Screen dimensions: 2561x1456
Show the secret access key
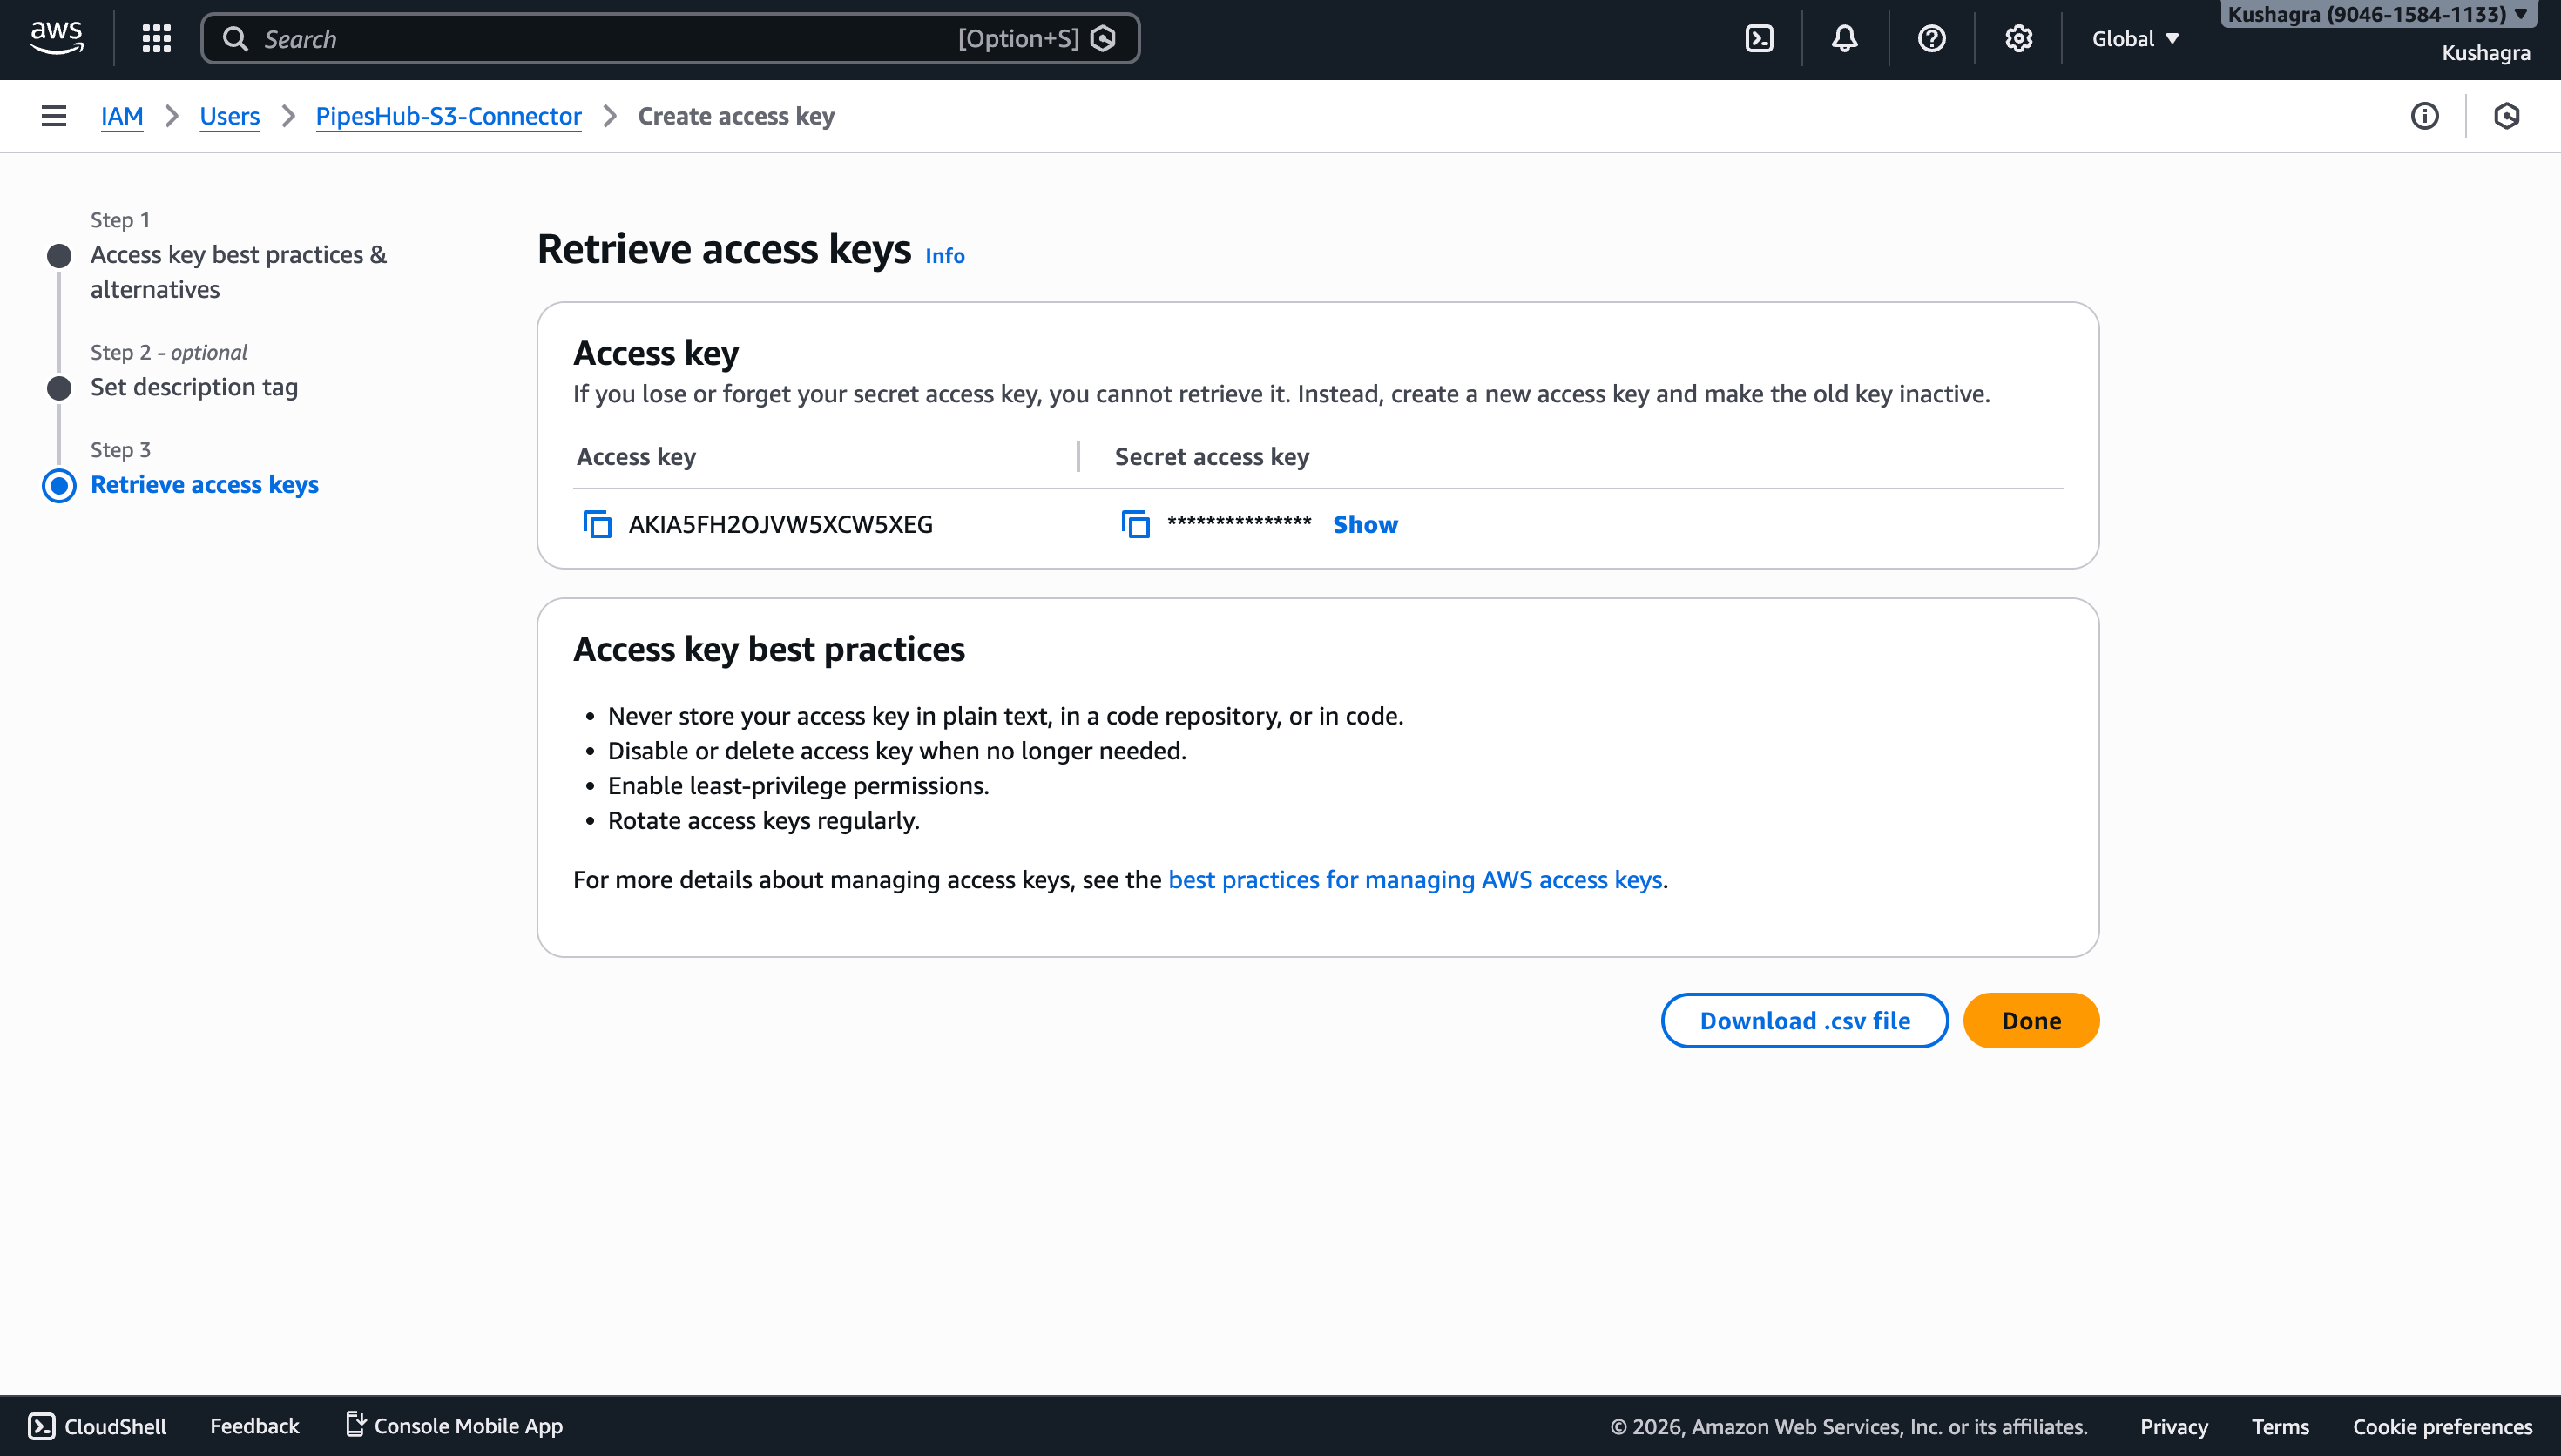(1366, 524)
